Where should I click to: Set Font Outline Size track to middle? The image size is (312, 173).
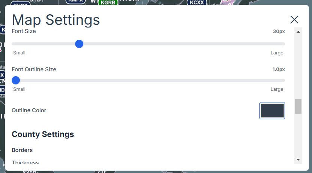click(148, 80)
